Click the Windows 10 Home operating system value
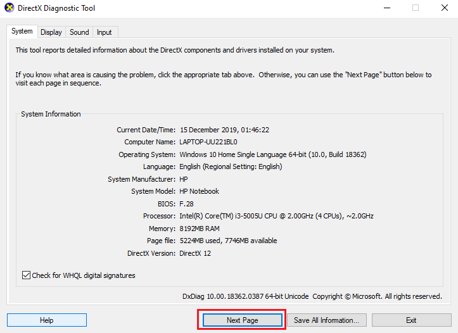Image resolution: width=458 pixels, height=333 pixels. [273, 154]
